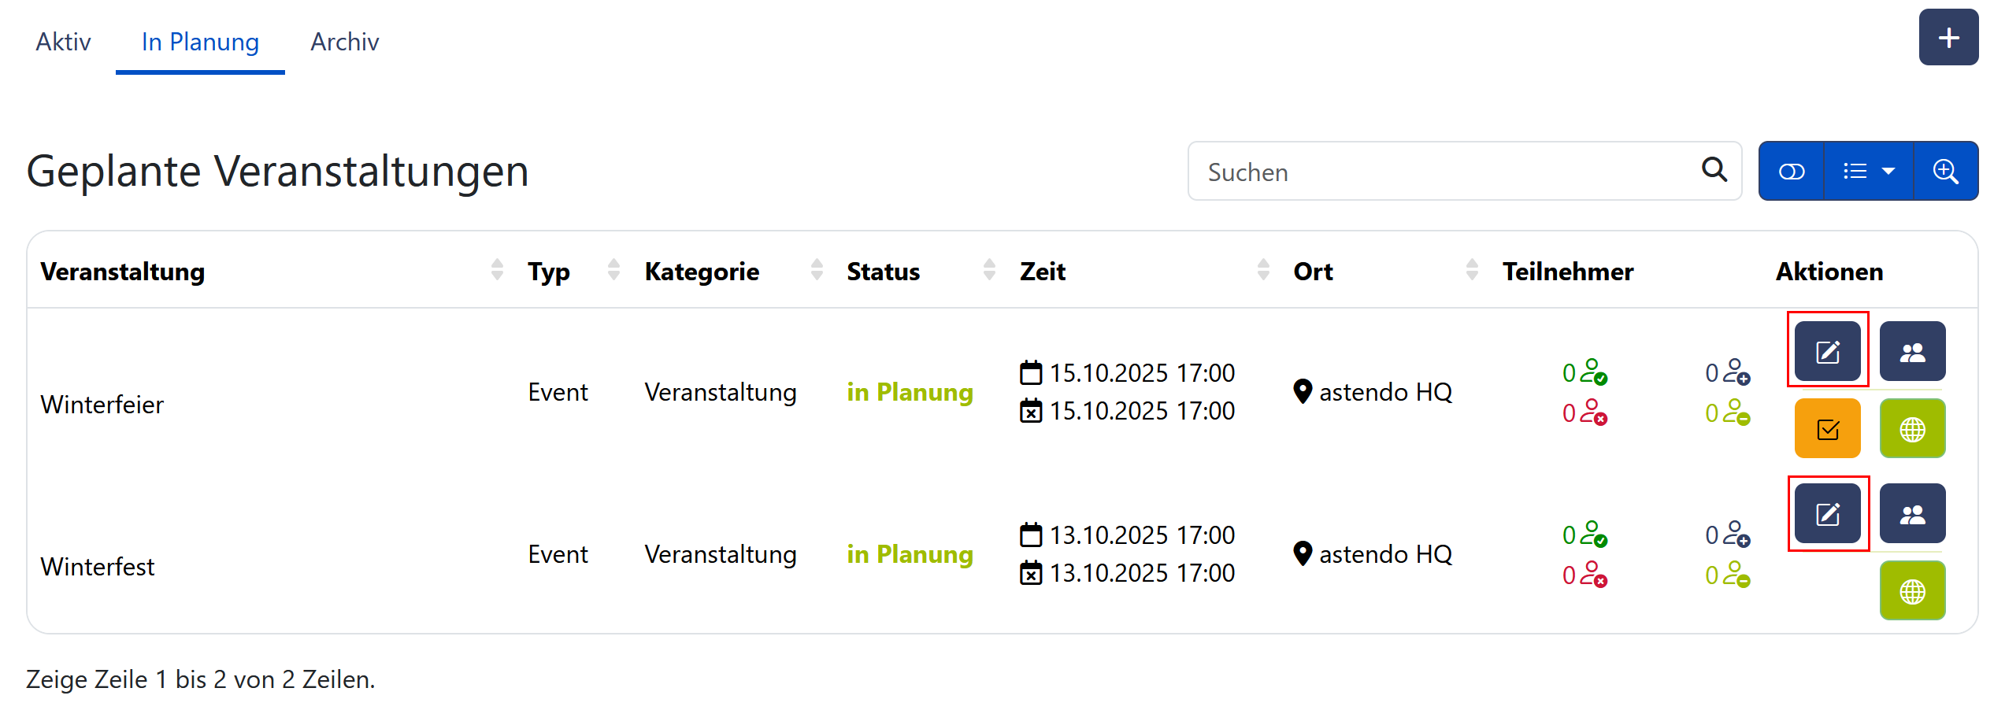The image size is (1994, 725).
Task: Click the orange task checkbox icon for Winterfeier
Action: pos(1827,428)
